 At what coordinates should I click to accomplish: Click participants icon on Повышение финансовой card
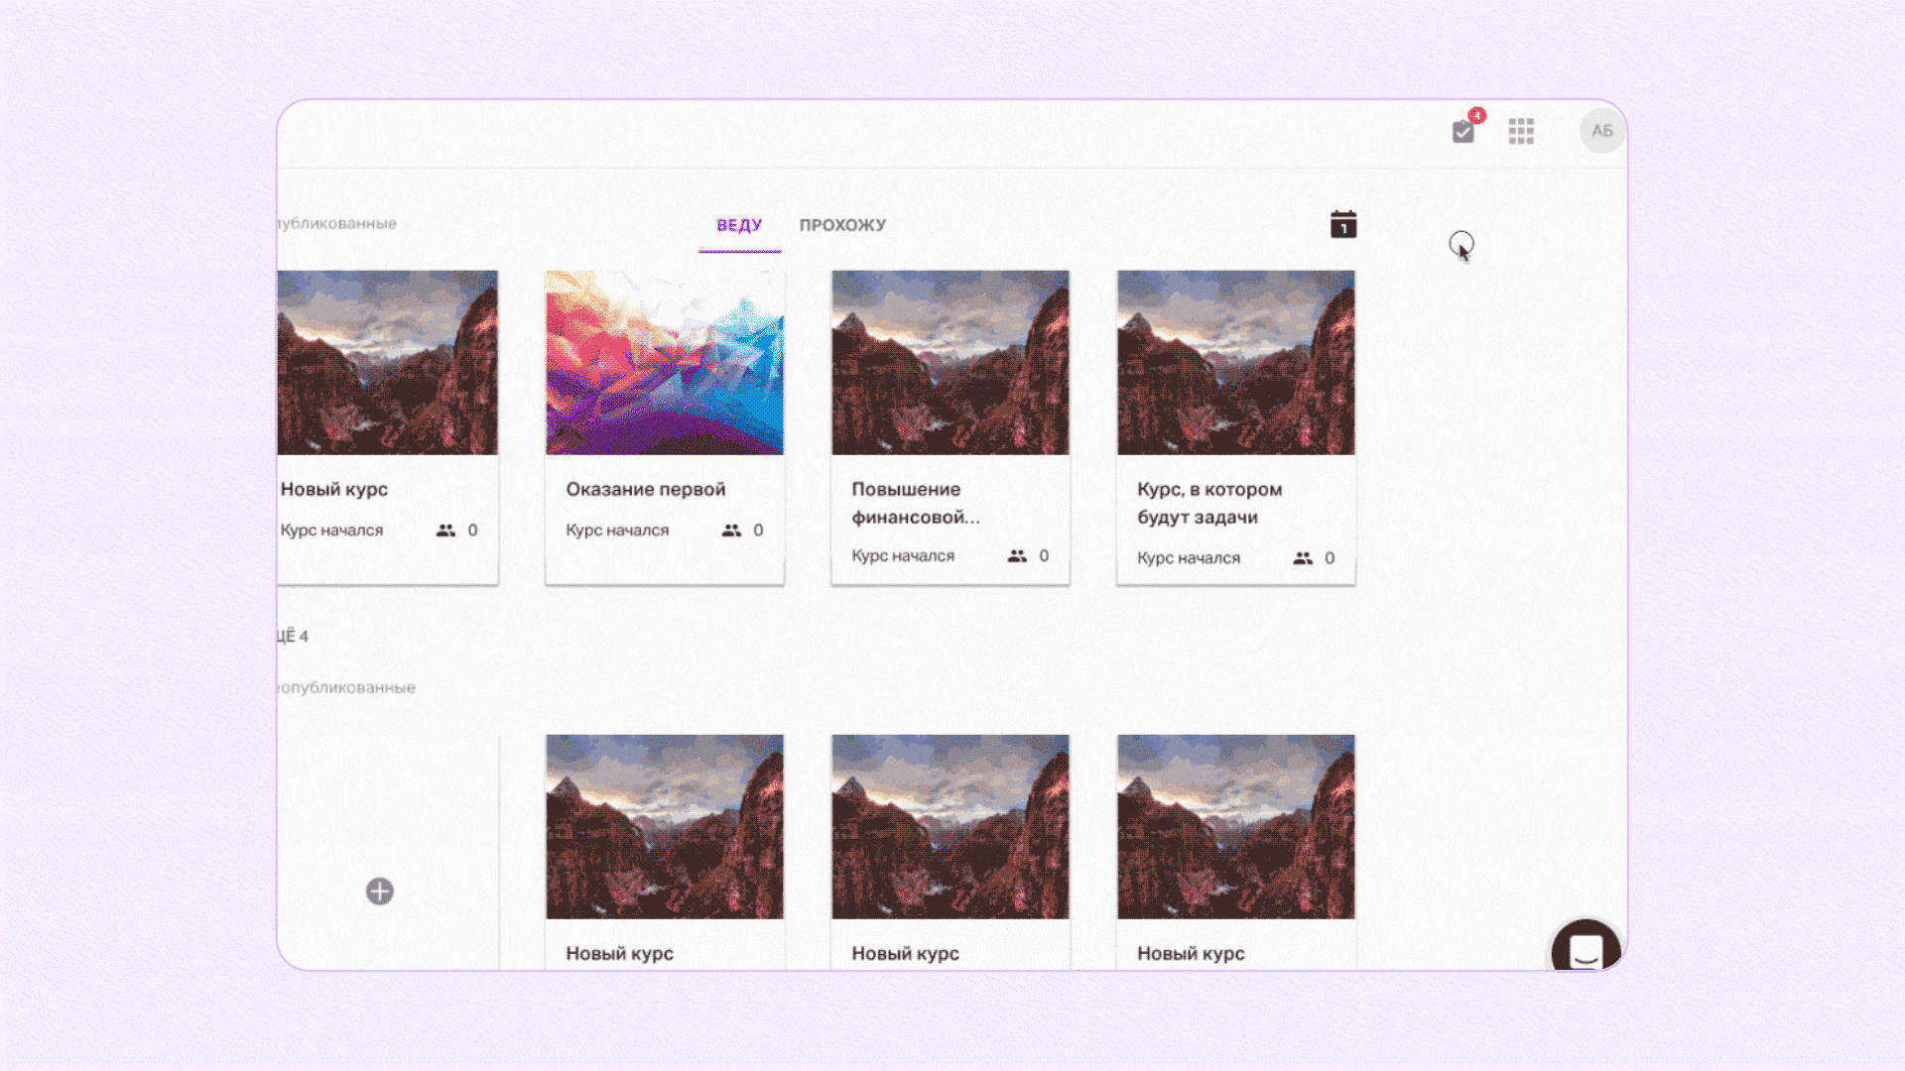pyautogui.click(x=1017, y=556)
